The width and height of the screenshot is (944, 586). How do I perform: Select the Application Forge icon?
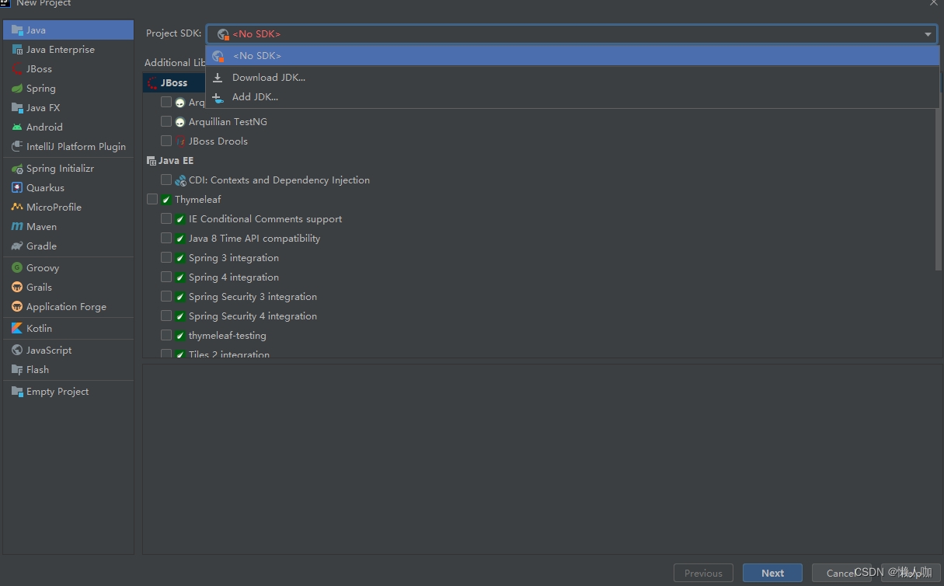tap(17, 307)
